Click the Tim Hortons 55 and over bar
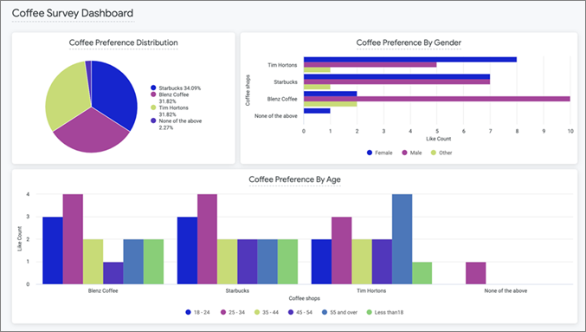Screen dimensions: 586x332 402,238
